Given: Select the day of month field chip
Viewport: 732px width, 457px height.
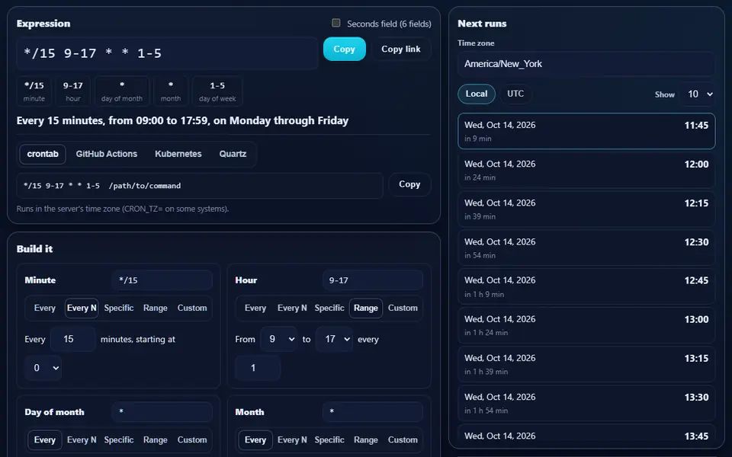Looking at the screenshot, I should [x=122, y=91].
